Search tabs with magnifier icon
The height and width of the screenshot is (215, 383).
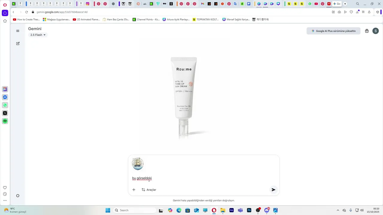357,4
